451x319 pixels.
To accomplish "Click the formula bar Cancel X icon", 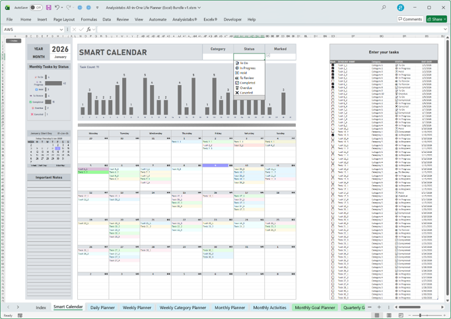I will point(74,29).
